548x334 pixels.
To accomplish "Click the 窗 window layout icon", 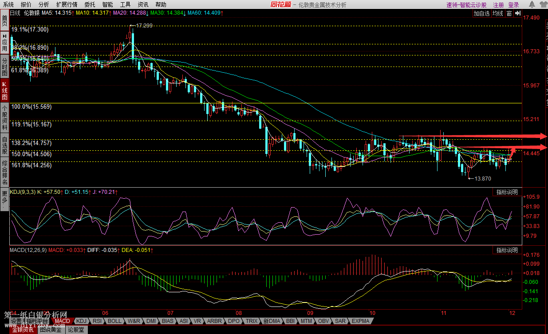I will pos(509,13).
